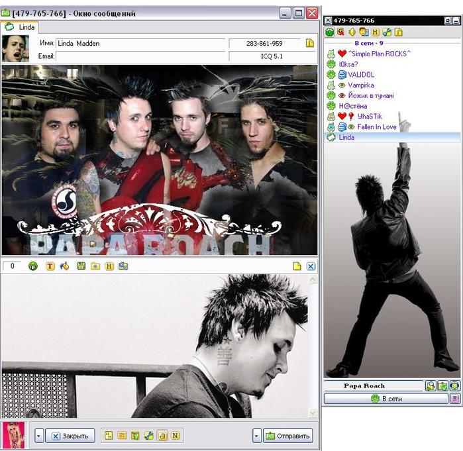463x451 pixels.
Task: Open the smileys picker in message toolbar
Action: point(33,266)
